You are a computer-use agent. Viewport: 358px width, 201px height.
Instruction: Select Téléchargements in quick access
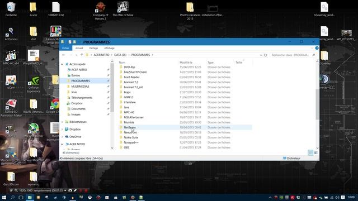pyautogui.click(x=82, y=98)
